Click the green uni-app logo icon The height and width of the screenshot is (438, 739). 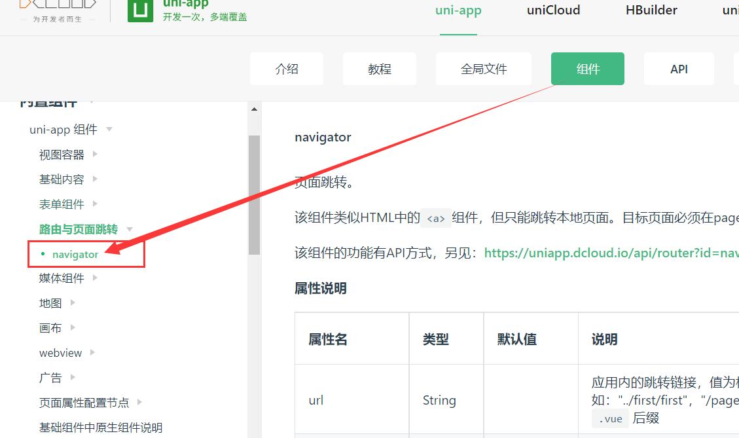[140, 10]
